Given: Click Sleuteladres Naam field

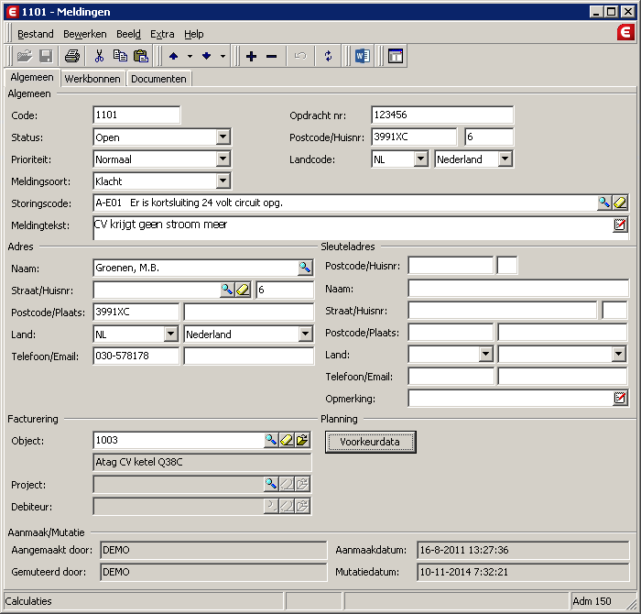Looking at the screenshot, I should coord(518,289).
